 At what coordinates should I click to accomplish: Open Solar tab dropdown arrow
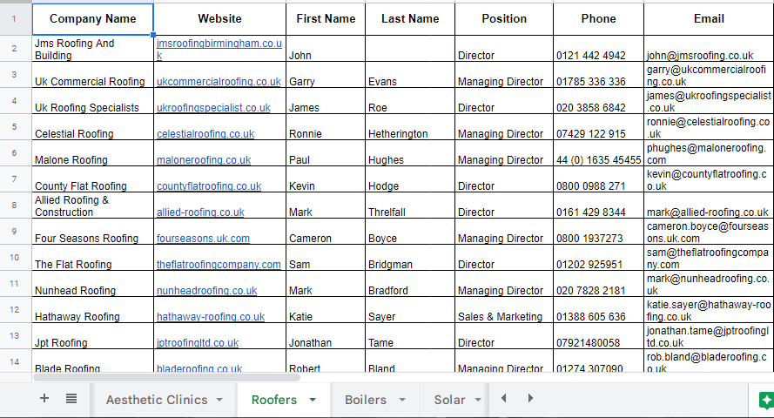(478, 400)
